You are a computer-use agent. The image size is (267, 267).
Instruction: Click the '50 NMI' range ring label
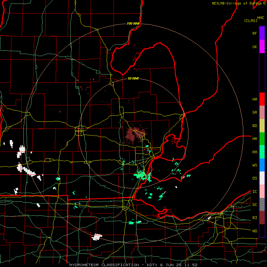point(133,78)
